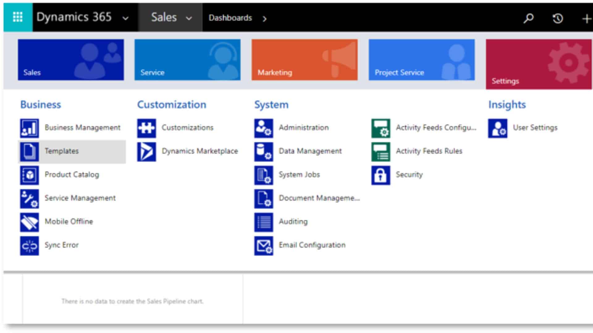This screenshot has height=333, width=593.
Task: Select the Project Service module tile
Action: click(422, 60)
